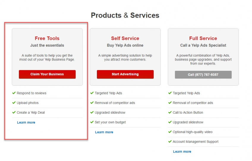Select the Free Tools heading
Viewport: 252px width, 161px height.
pos(47,38)
